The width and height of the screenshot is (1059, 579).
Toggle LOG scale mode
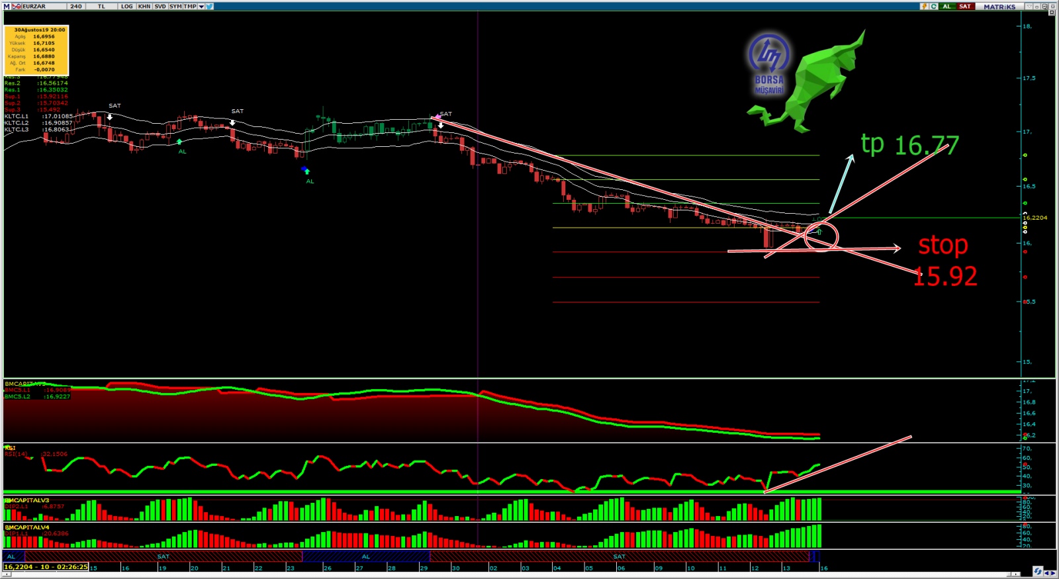(126, 6)
